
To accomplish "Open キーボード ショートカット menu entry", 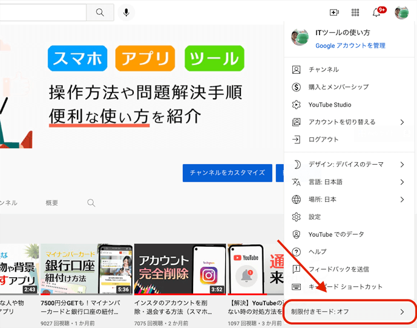I will coord(350,287).
